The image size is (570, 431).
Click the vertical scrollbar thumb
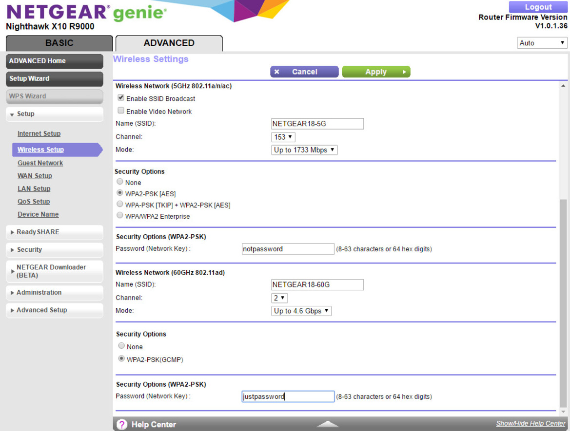coord(563,303)
